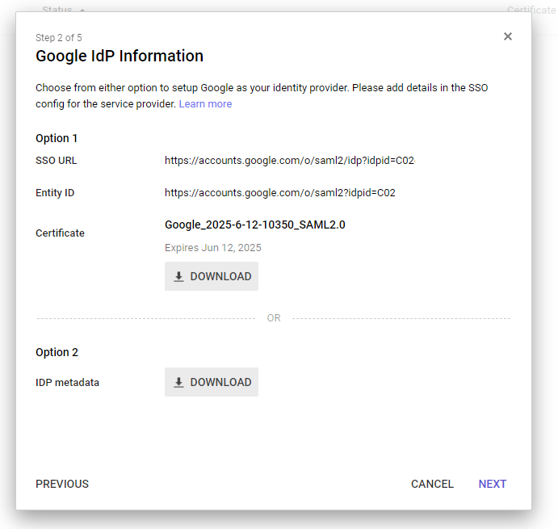This screenshot has width=558, height=529.
Task: Click the Status column header behind dialog
Action: 57,10
